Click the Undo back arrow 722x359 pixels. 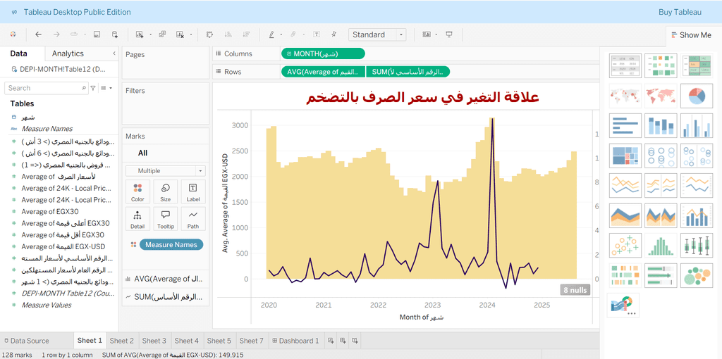point(38,34)
